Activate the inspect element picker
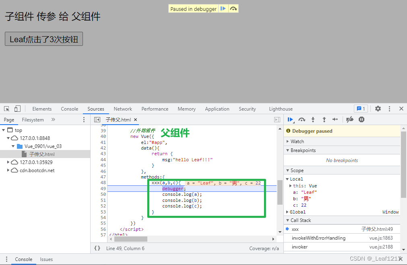This screenshot has height=265, width=407. [7, 109]
